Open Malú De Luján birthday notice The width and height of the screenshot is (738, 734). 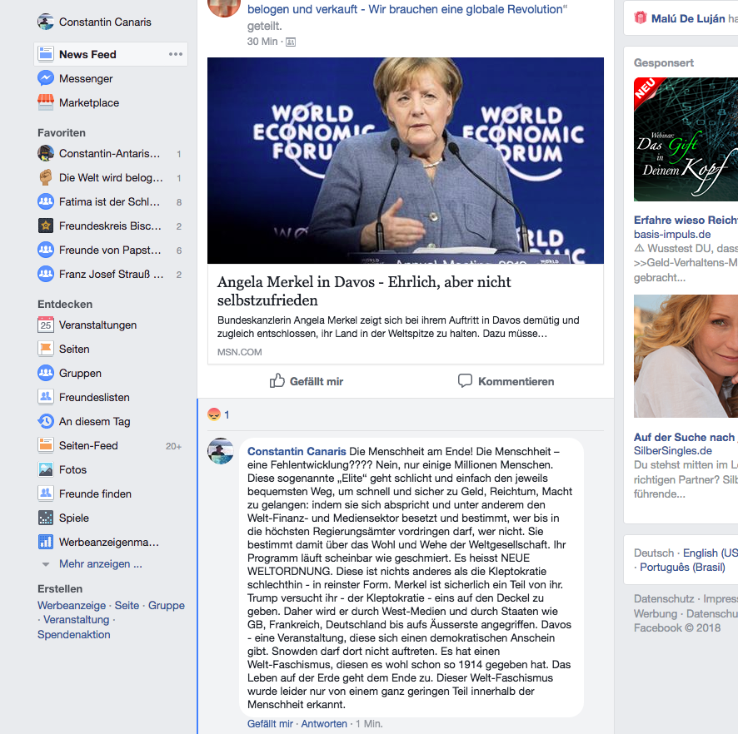click(x=688, y=19)
